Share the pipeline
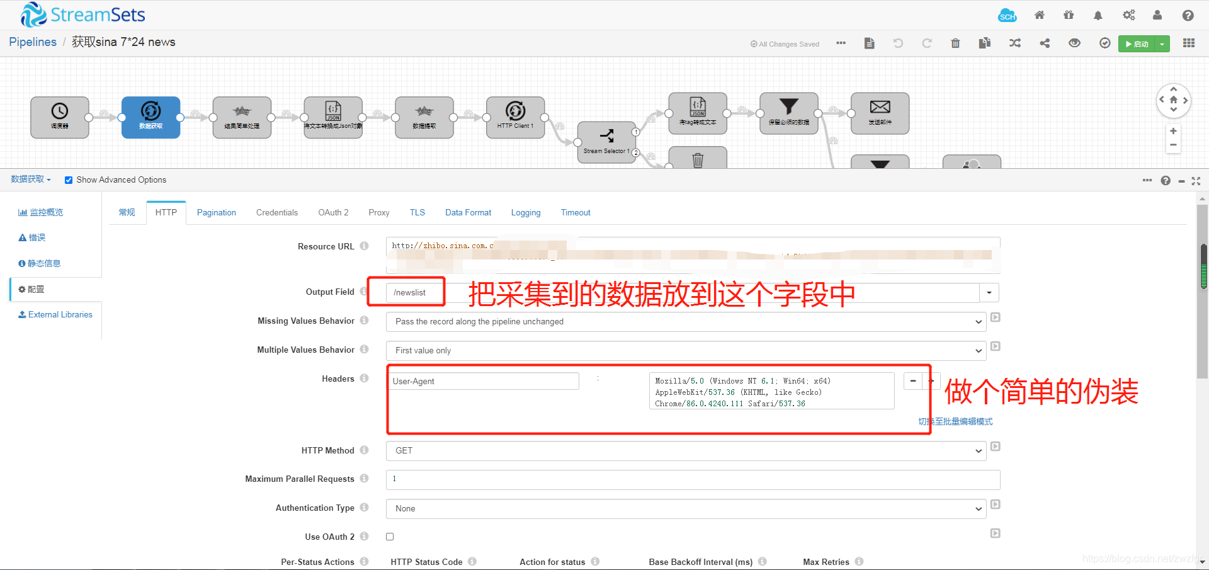1209x570 pixels. [1045, 43]
